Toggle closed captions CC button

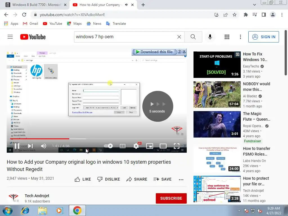pyautogui.click(x=123, y=146)
